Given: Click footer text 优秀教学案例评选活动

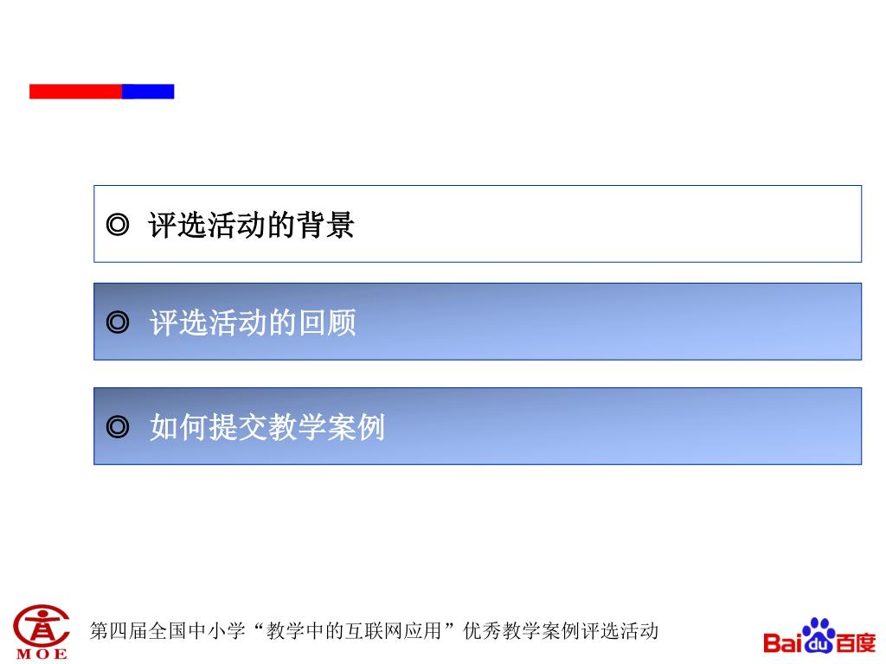Looking at the screenshot, I should [561, 630].
